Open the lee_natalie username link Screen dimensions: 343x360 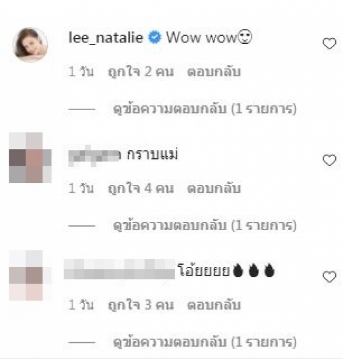(x=106, y=37)
